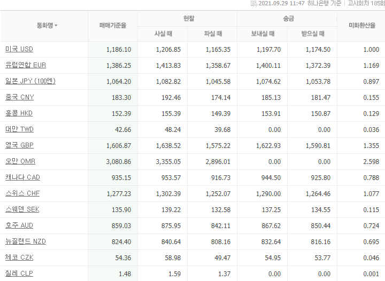Select AUD base rate 859.03
This screenshot has height=281, width=385.
121,226
